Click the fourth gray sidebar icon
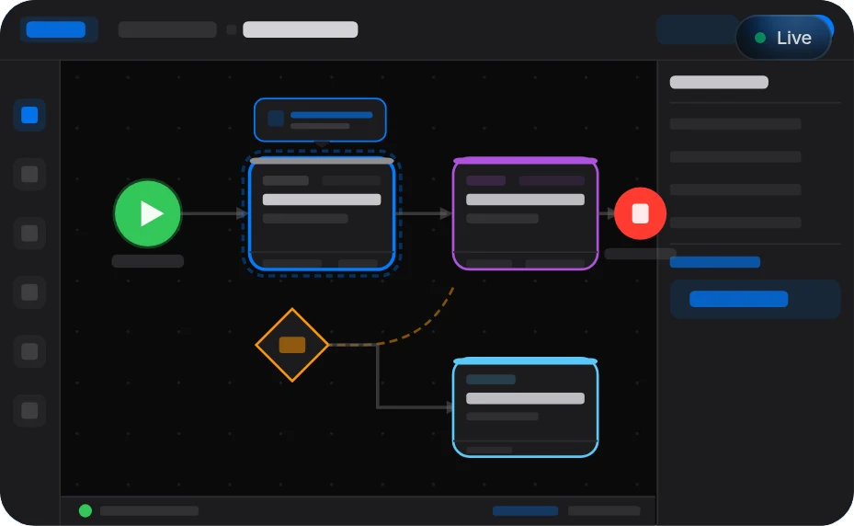The height and width of the screenshot is (526, 854). (x=29, y=292)
